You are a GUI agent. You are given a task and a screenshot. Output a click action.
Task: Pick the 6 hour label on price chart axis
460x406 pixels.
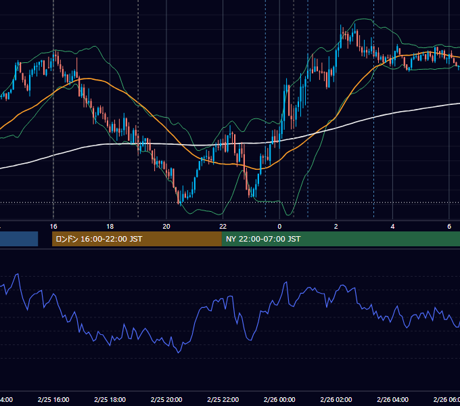449,227
